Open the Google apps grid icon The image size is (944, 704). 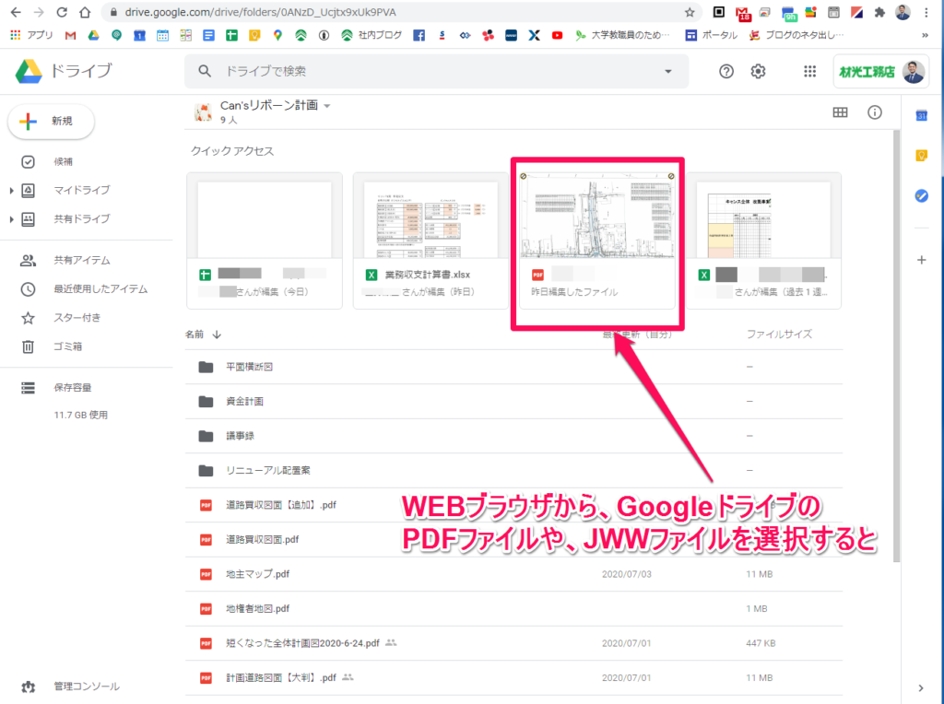[809, 72]
